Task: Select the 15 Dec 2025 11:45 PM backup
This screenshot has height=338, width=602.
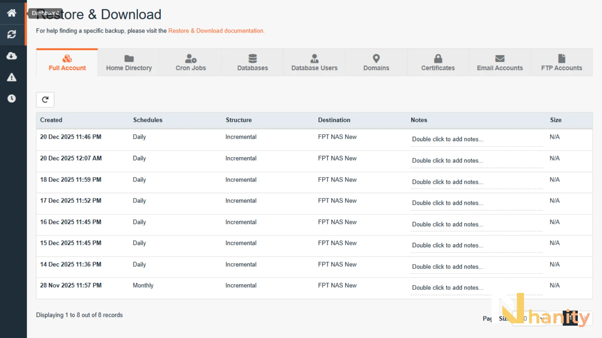Action: click(314, 246)
